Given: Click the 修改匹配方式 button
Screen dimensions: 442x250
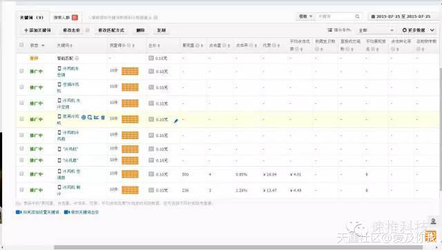Looking at the screenshot, I should click(x=110, y=30).
